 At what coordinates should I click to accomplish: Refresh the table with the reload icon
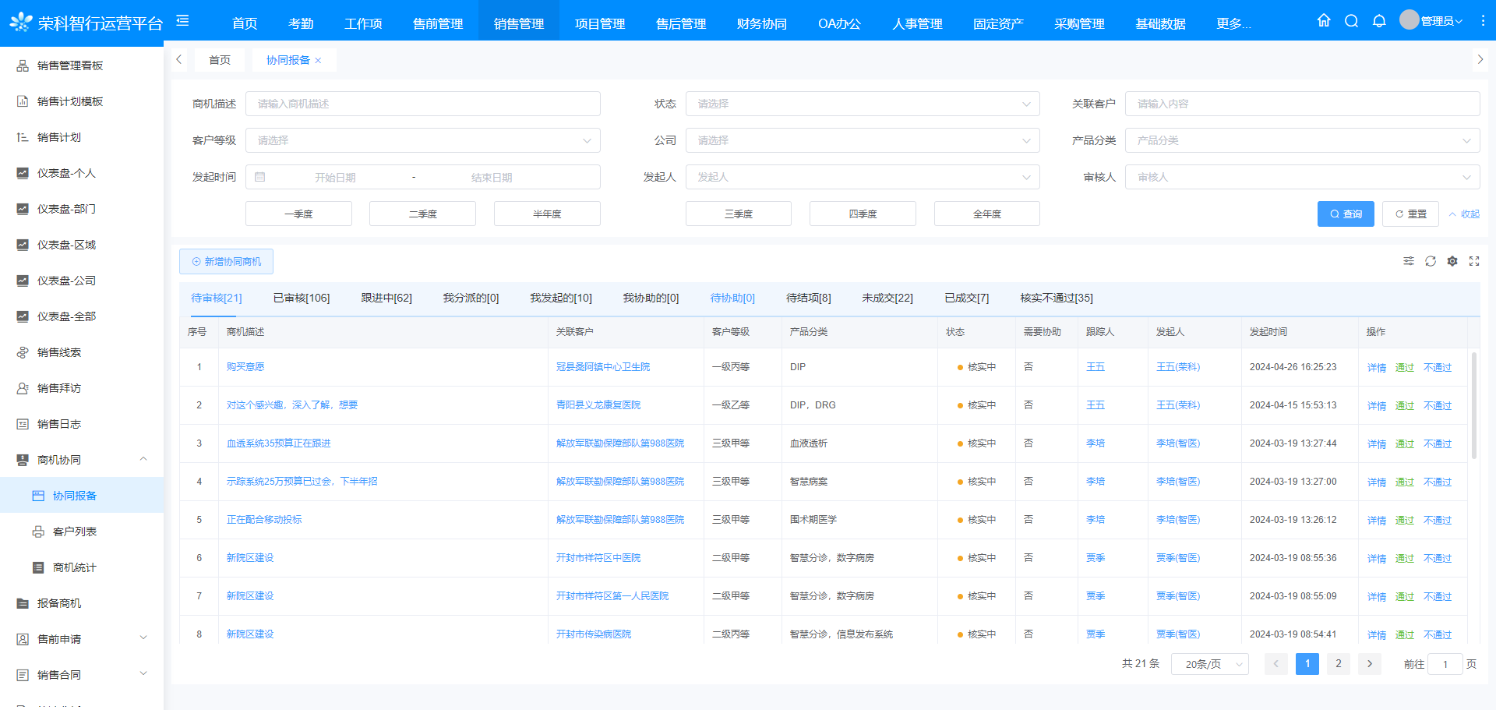point(1431,261)
